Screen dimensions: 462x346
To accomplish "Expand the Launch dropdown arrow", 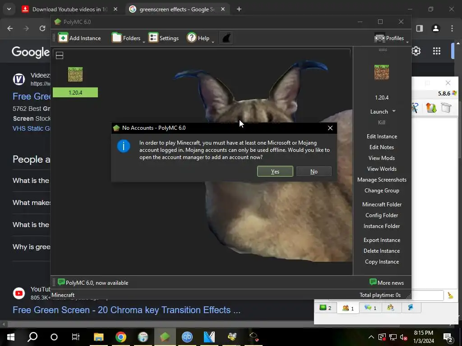I will tap(394, 111).
